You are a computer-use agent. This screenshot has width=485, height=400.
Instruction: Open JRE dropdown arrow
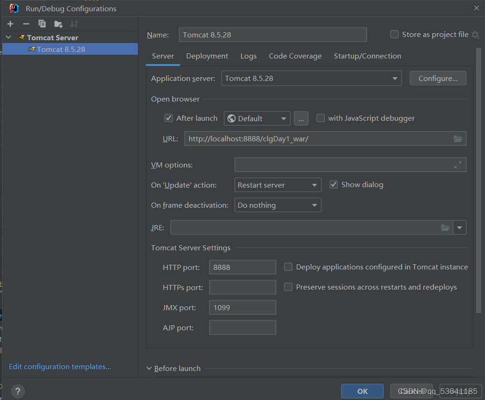tap(460, 228)
